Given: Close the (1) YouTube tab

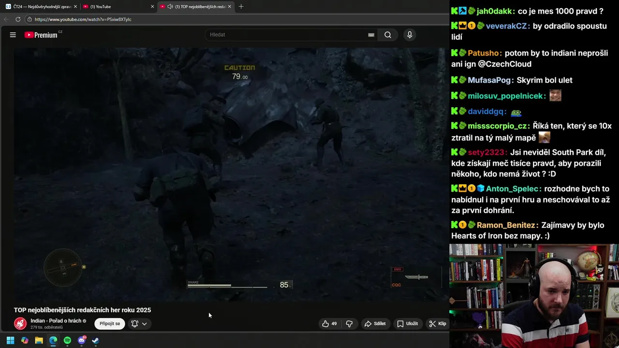Looking at the screenshot, I should click(152, 7).
